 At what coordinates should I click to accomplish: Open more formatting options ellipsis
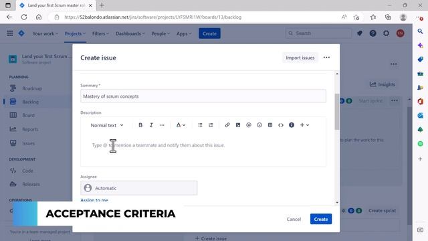[x=162, y=125]
